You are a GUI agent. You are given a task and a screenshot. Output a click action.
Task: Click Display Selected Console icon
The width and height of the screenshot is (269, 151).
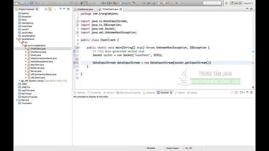[237, 93]
